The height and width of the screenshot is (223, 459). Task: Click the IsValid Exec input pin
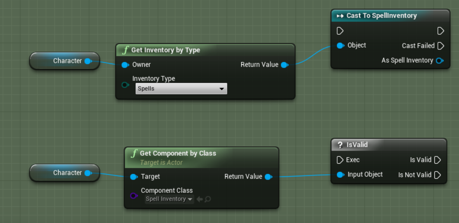tap(340, 160)
